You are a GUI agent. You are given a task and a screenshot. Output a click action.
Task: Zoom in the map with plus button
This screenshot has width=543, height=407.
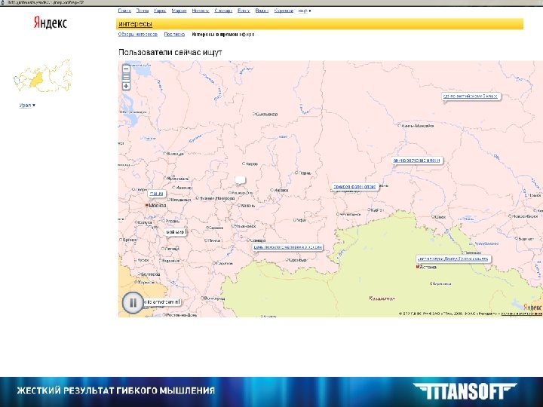126,86
